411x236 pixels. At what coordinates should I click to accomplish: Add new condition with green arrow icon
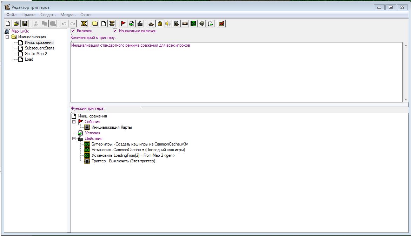pyautogui.click(x=132, y=23)
